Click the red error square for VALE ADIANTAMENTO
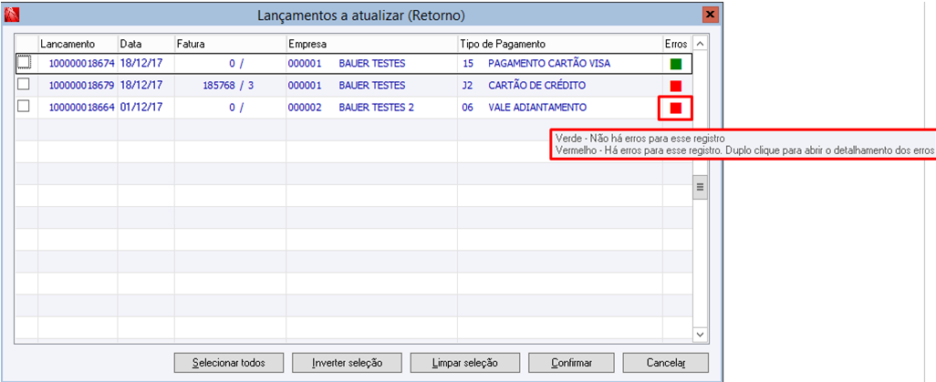The width and height of the screenshot is (936, 382). [x=676, y=108]
